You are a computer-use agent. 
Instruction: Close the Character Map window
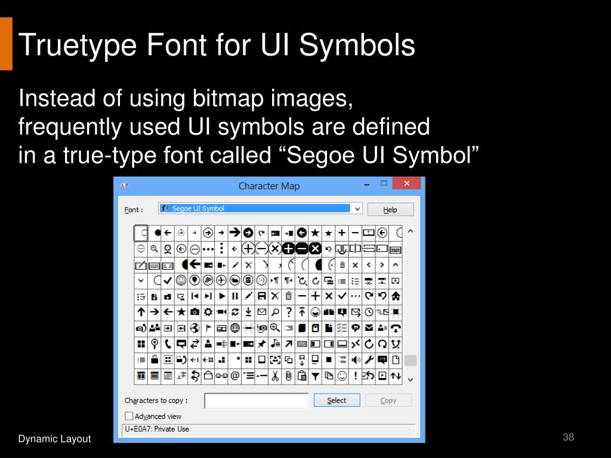click(x=406, y=183)
